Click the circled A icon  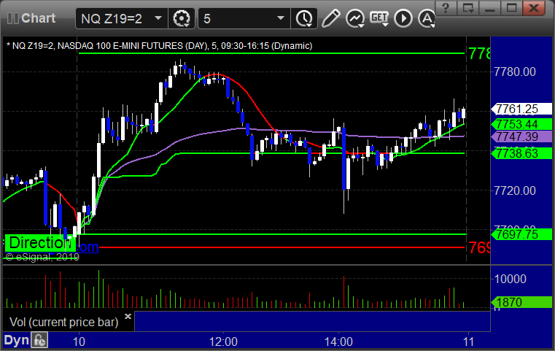(x=427, y=18)
